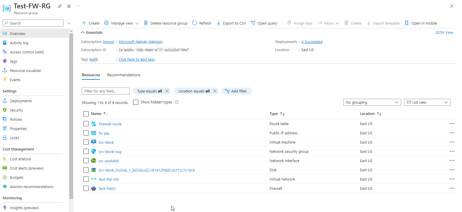Click Delete resource group
The height and width of the screenshot is (212, 462).
coord(165,23)
